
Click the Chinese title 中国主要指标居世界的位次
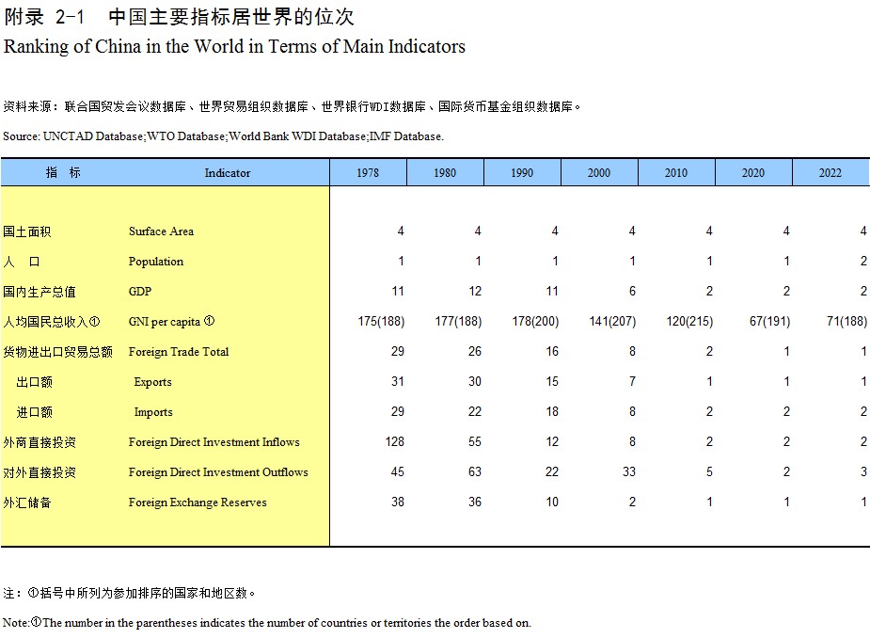pyautogui.click(x=231, y=17)
